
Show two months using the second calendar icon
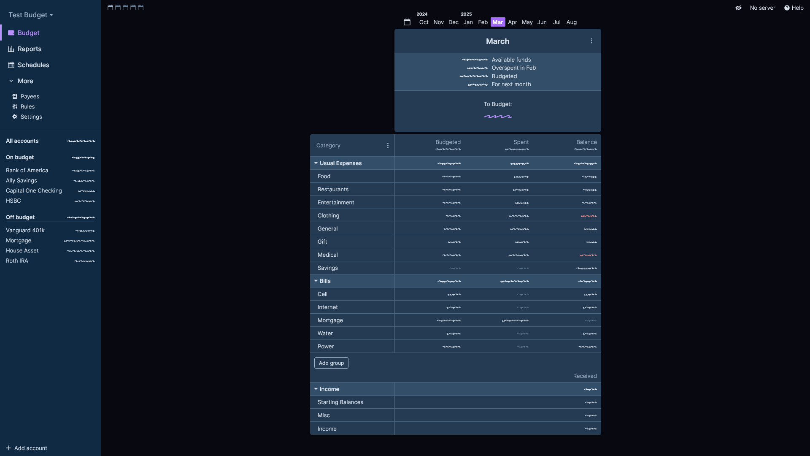(x=118, y=8)
